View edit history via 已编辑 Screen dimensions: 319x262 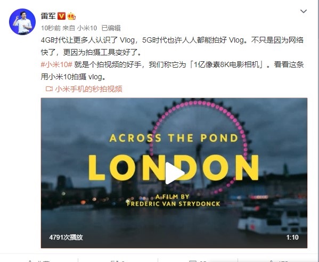tap(111, 28)
